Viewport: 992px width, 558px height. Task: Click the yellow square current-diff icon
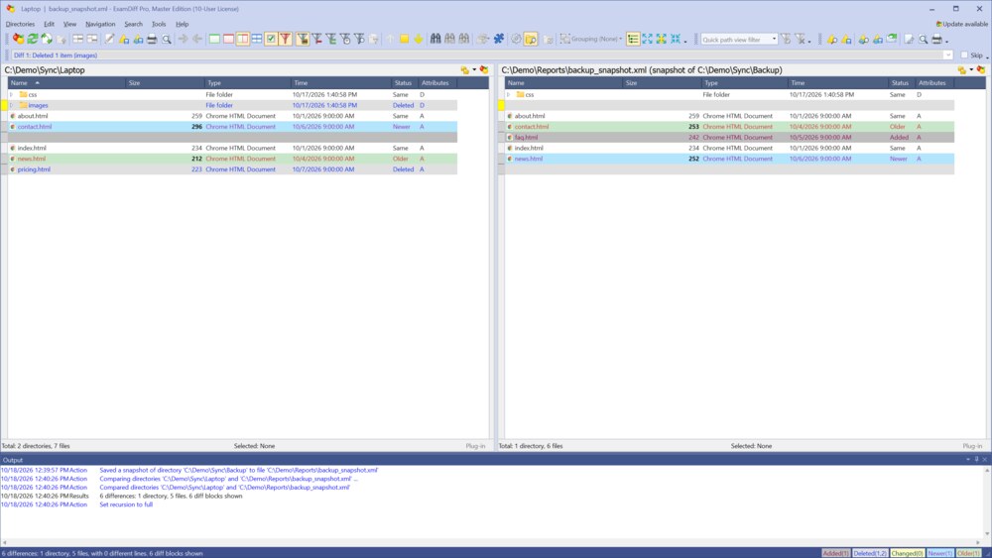coord(404,40)
